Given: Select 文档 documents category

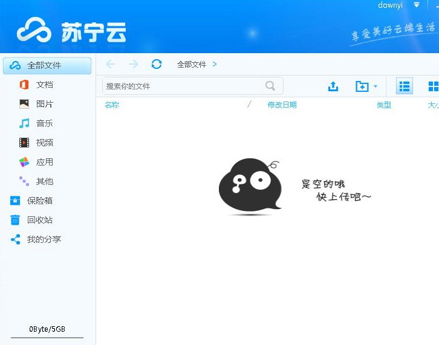Looking at the screenshot, I should coord(44,85).
